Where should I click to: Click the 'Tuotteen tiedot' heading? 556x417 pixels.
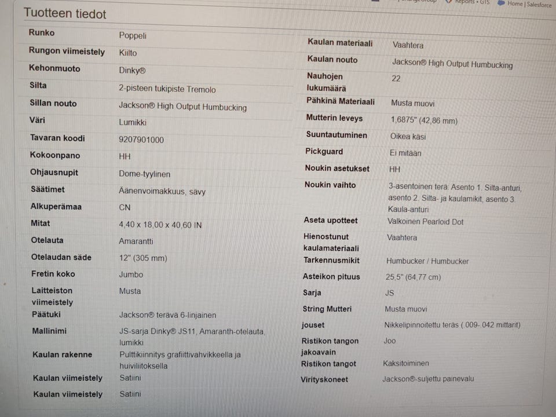tap(65, 13)
